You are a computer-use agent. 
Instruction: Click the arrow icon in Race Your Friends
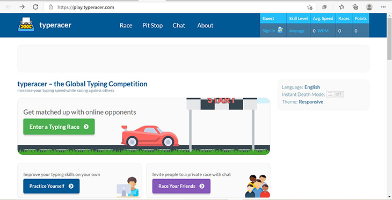pos(202,186)
